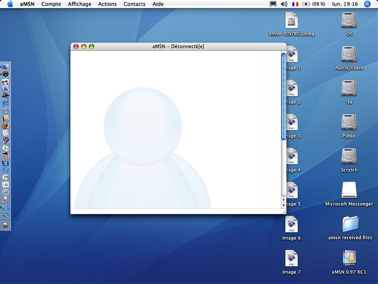This screenshot has width=378, height=284.
Task: Open the amsn-0.97RC1.dmg disk image file
Action: pyautogui.click(x=292, y=20)
